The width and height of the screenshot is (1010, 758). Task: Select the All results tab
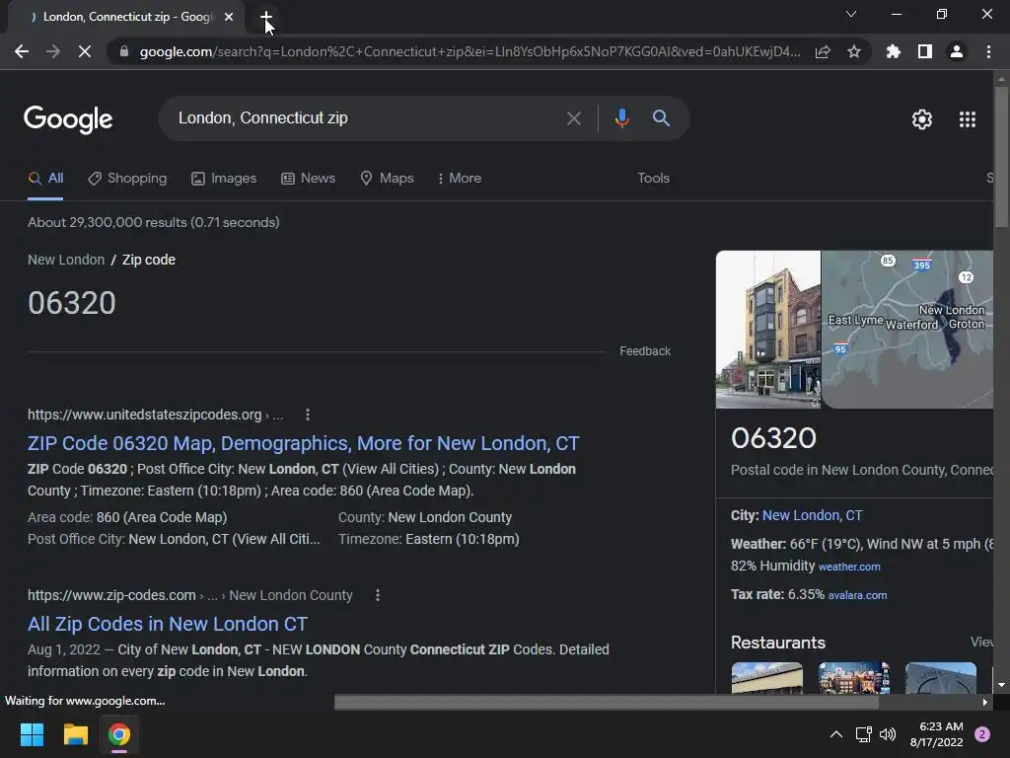click(x=45, y=179)
